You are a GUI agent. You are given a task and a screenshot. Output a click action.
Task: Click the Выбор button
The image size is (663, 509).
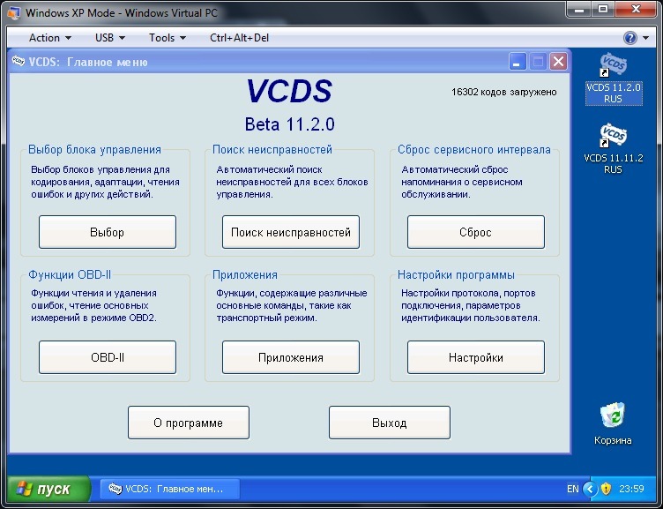pyautogui.click(x=108, y=232)
